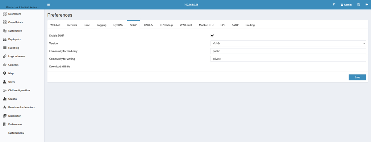Click the Users icon in sidebar
Viewport: 371px width, 142px height.
pyautogui.click(x=4, y=82)
